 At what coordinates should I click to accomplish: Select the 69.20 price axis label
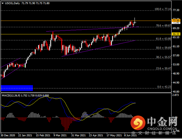176,28
